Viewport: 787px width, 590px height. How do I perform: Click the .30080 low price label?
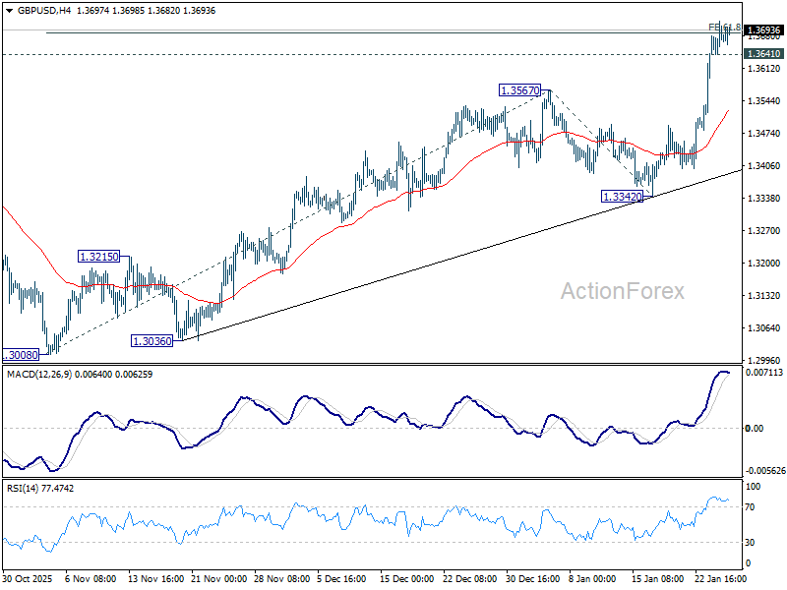click(21, 355)
